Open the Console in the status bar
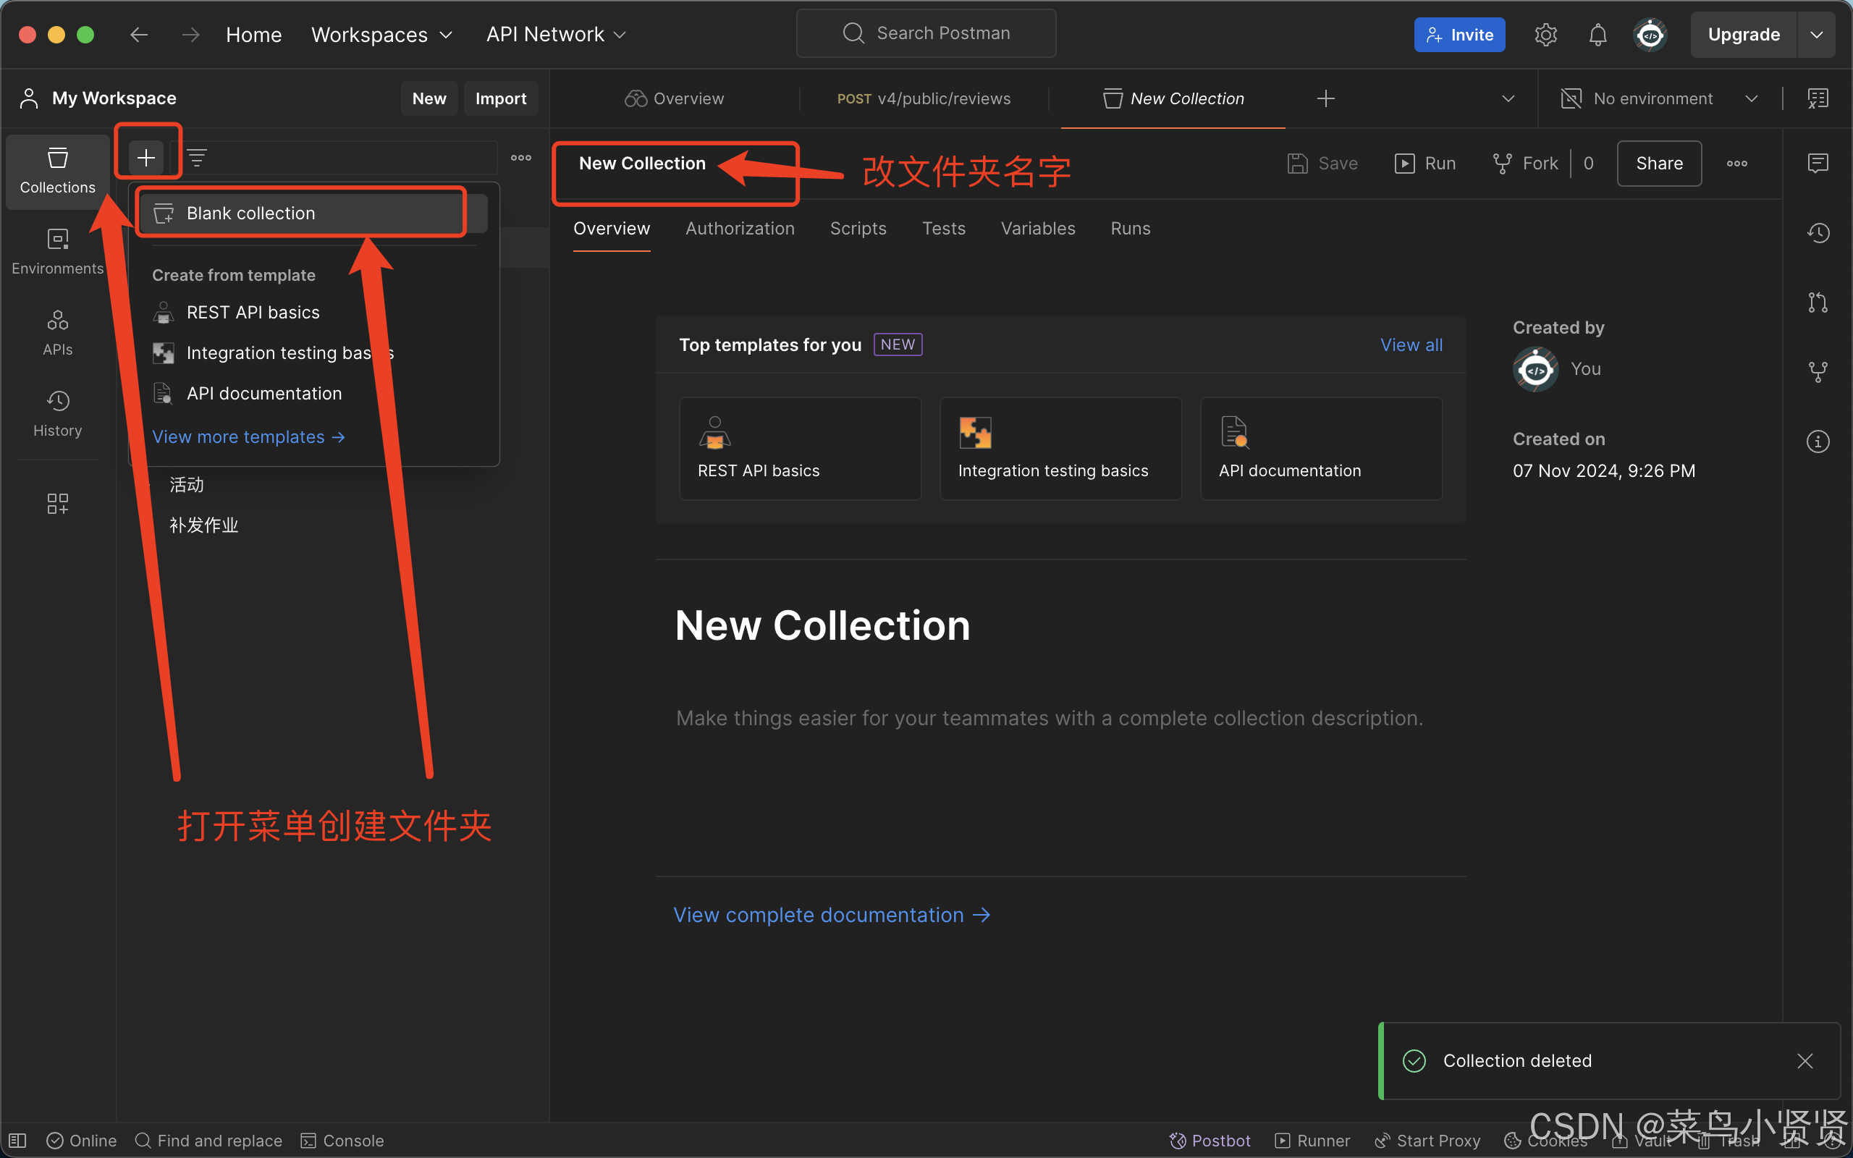This screenshot has width=1853, height=1158. [x=342, y=1141]
